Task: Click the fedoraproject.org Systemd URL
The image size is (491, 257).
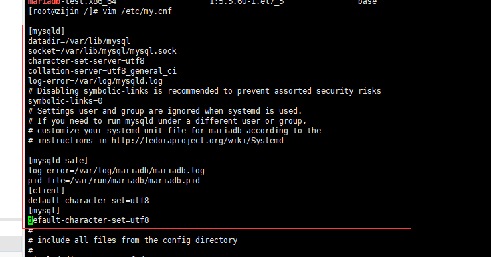Action: point(197,141)
